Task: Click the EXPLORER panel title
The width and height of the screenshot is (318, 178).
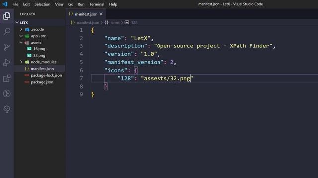Action: (28, 14)
